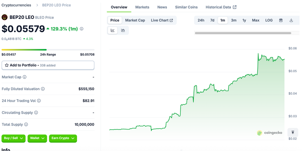Viewport: 302px width, 151px height.
Task: Switch to the line chart view icon
Action: click(113, 30)
